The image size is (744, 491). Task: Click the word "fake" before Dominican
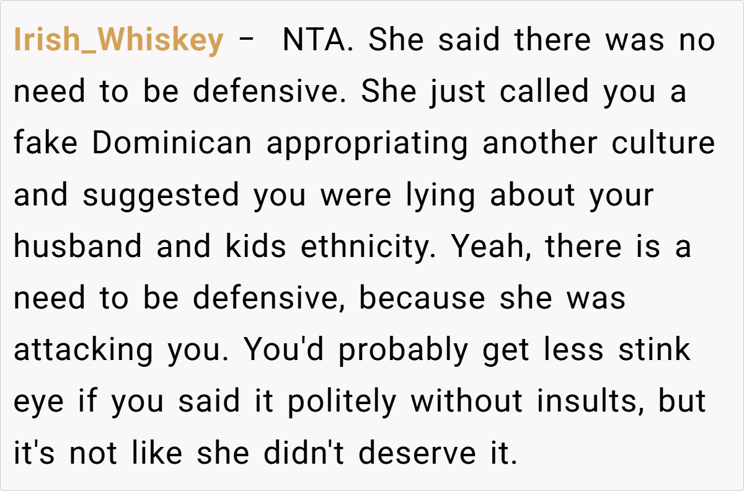(x=45, y=143)
